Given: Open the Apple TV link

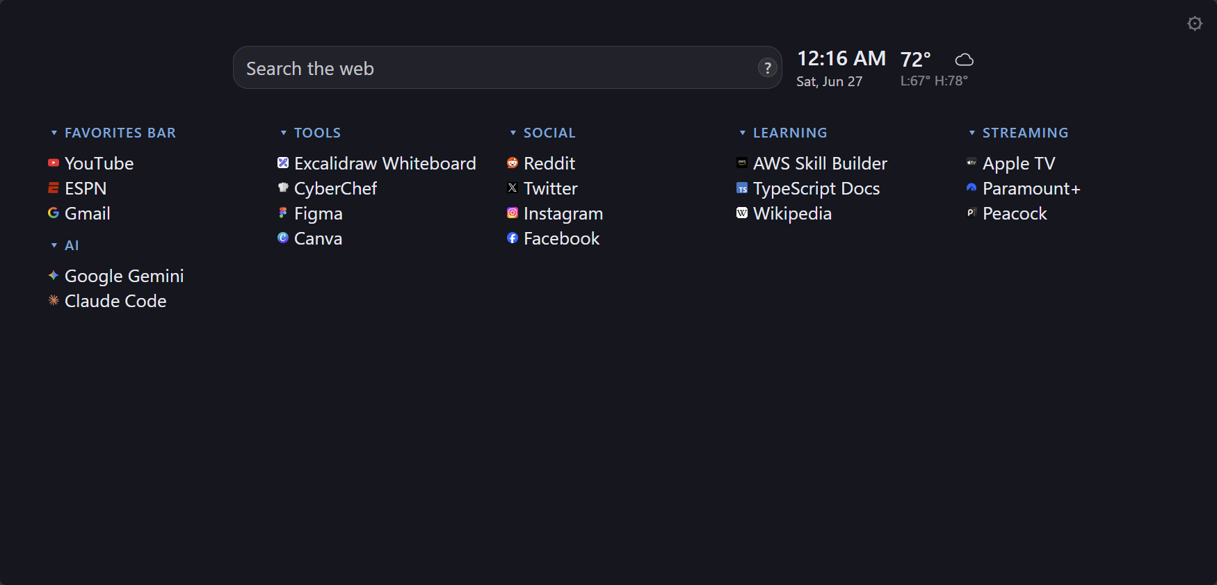Looking at the screenshot, I should pyautogui.click(x=1019, y=163).
